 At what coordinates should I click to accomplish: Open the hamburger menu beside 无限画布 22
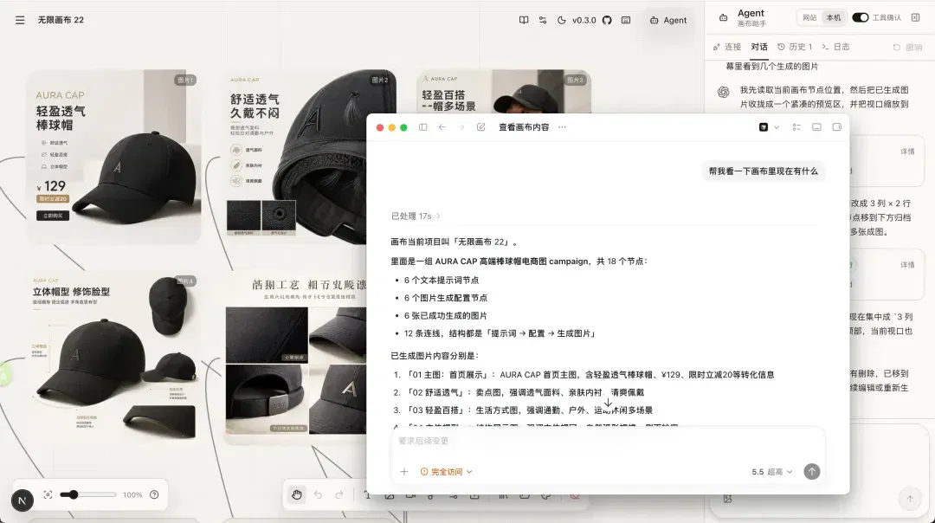(20, 20)
